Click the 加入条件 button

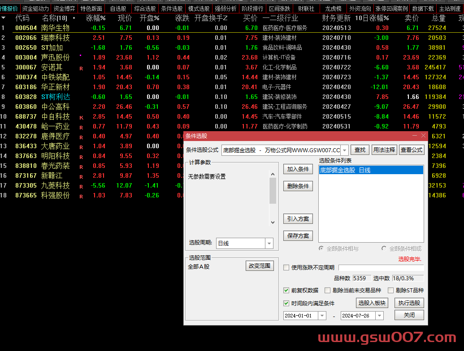(x=298, y=169)
